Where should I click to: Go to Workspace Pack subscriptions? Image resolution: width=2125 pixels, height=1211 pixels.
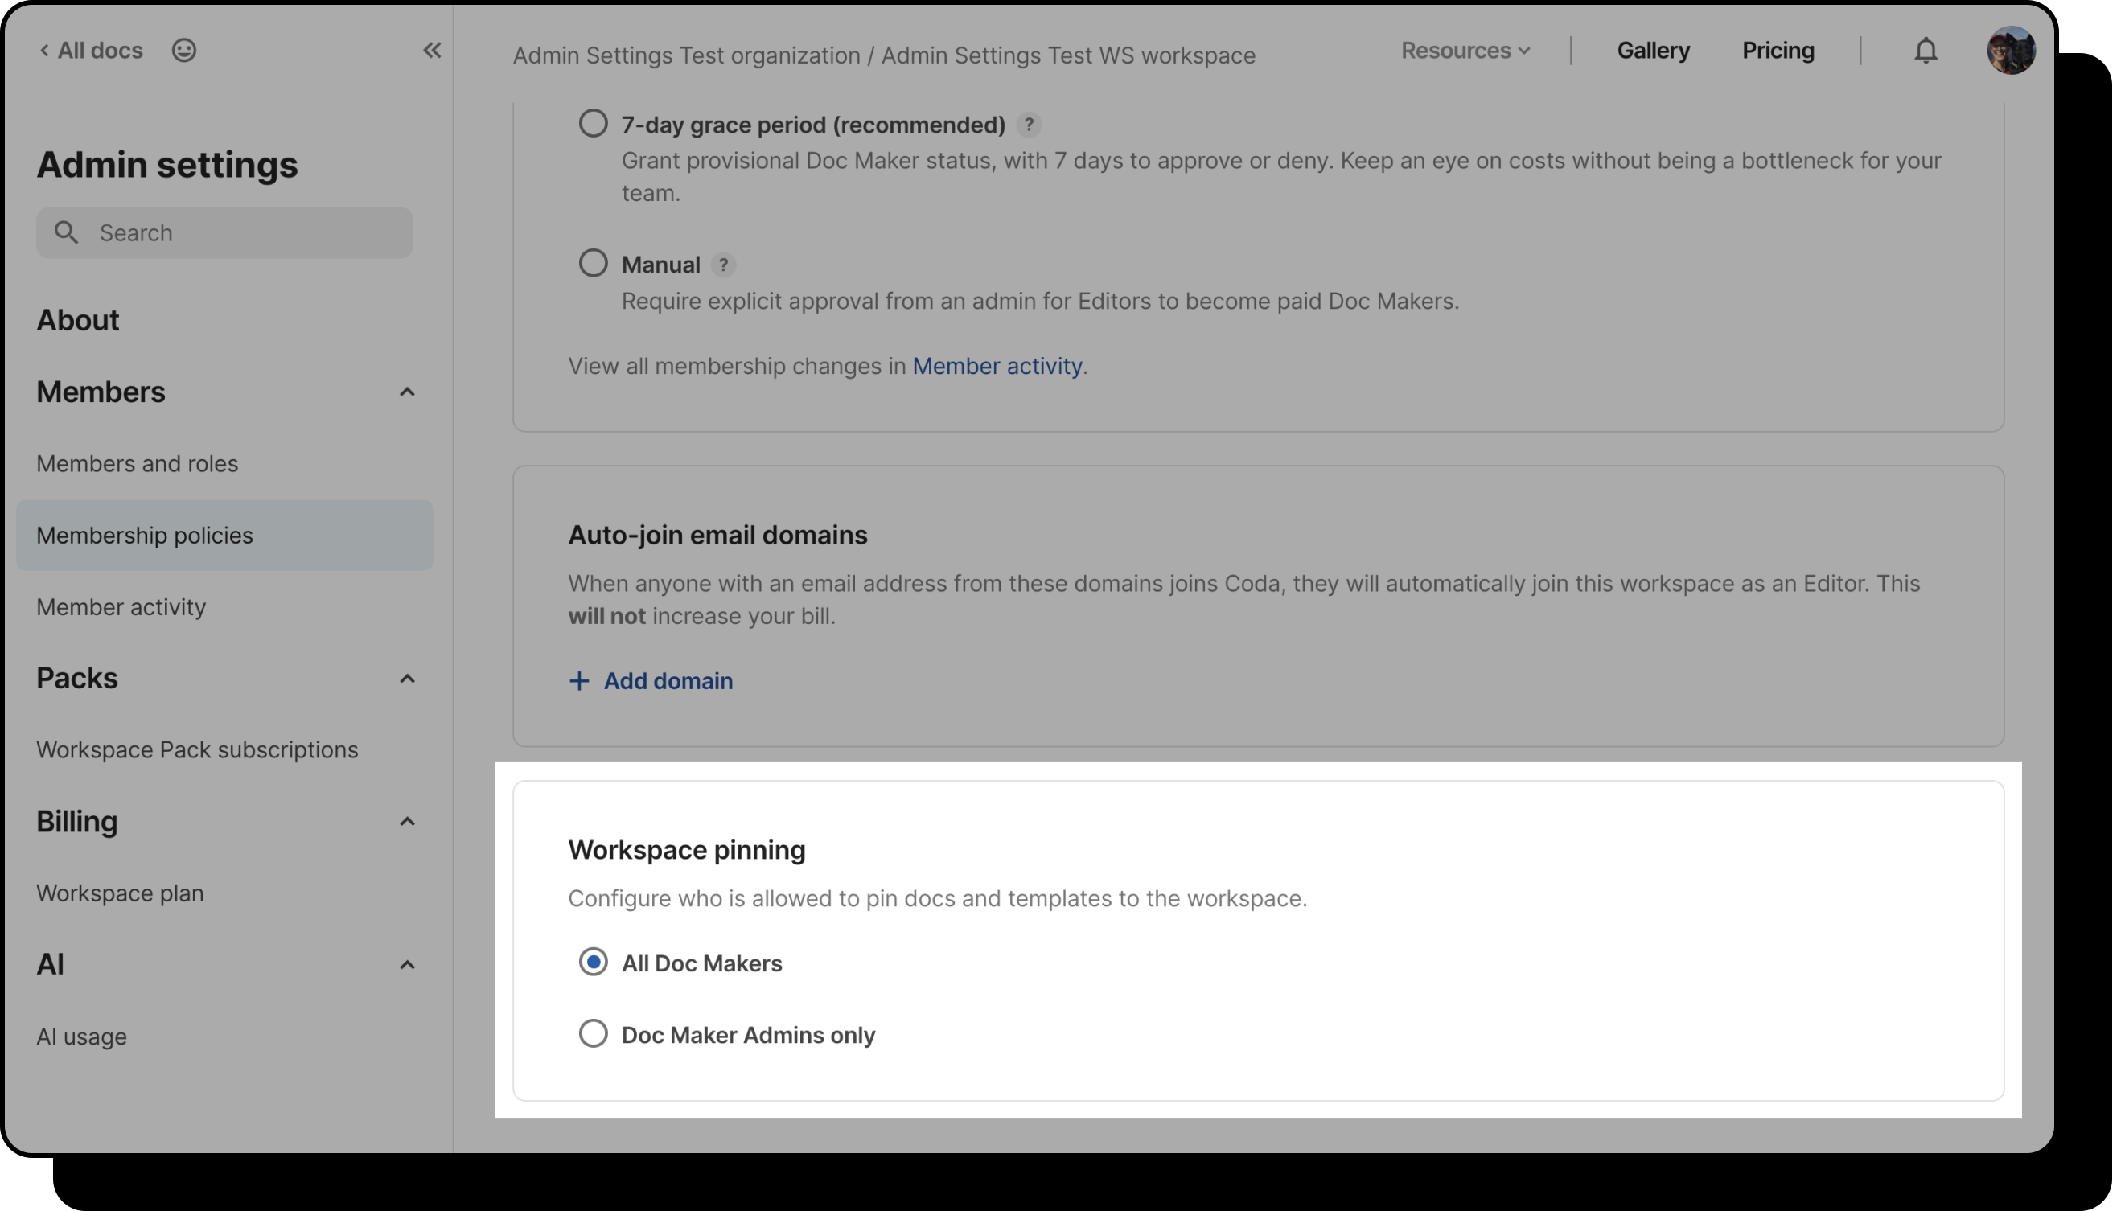coord(197,749)
